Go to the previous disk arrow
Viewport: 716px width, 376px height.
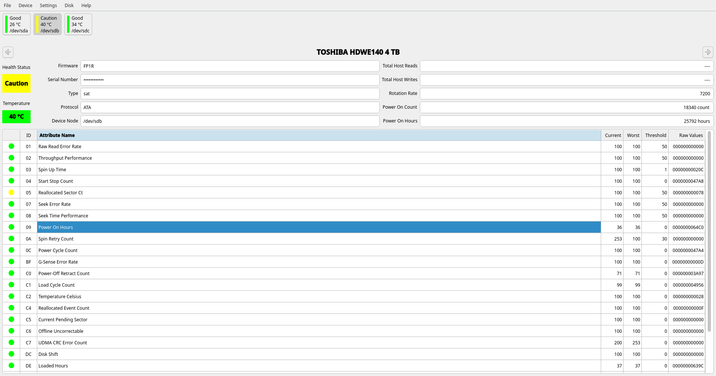tap(8, 52)
